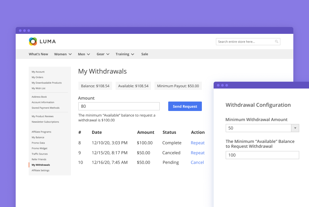Click the Luma logo icon

point(33,41)
